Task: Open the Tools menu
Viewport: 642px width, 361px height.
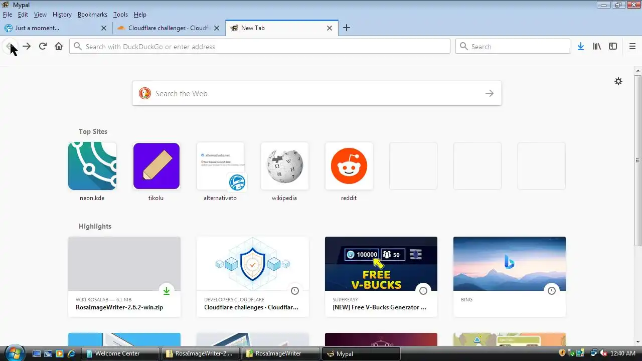Action: [120, 15]
